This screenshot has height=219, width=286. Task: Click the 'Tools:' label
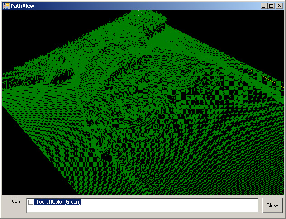(15, 201)
